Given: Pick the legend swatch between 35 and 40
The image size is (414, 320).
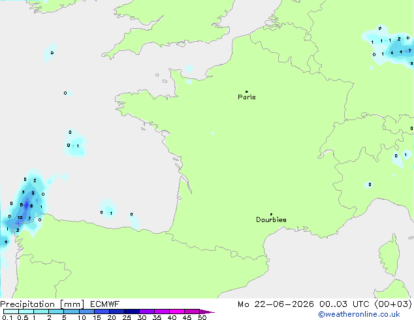Looking at the screenshot, I should pyautogui.click(x=161, y=312).
